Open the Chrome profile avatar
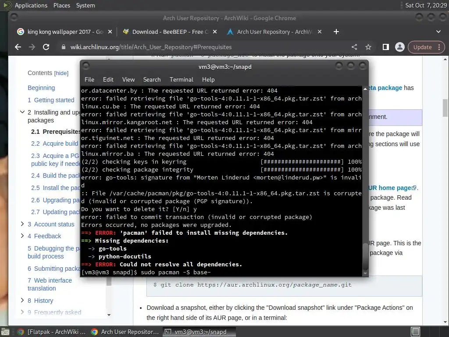 click(400, 47)
